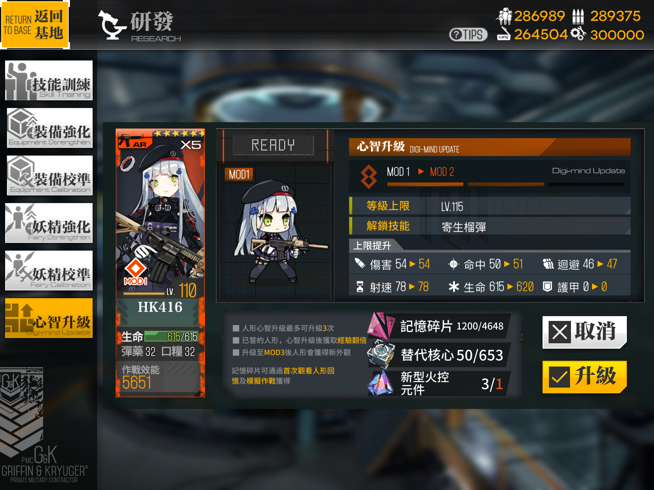Confirm the upgrade with 升級 button
This screenshot has height=490, width=654.
584,377
